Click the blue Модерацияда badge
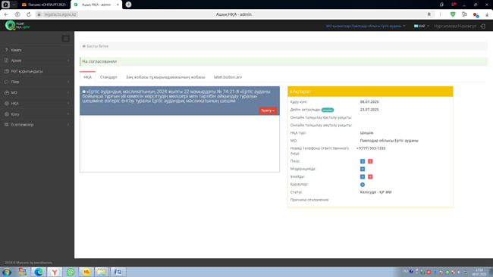Image resolution: width=493 pixels, height=277 pixels. [363, 169]
